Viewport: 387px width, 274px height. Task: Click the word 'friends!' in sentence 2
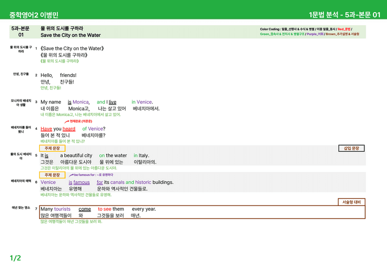[68, 75]
